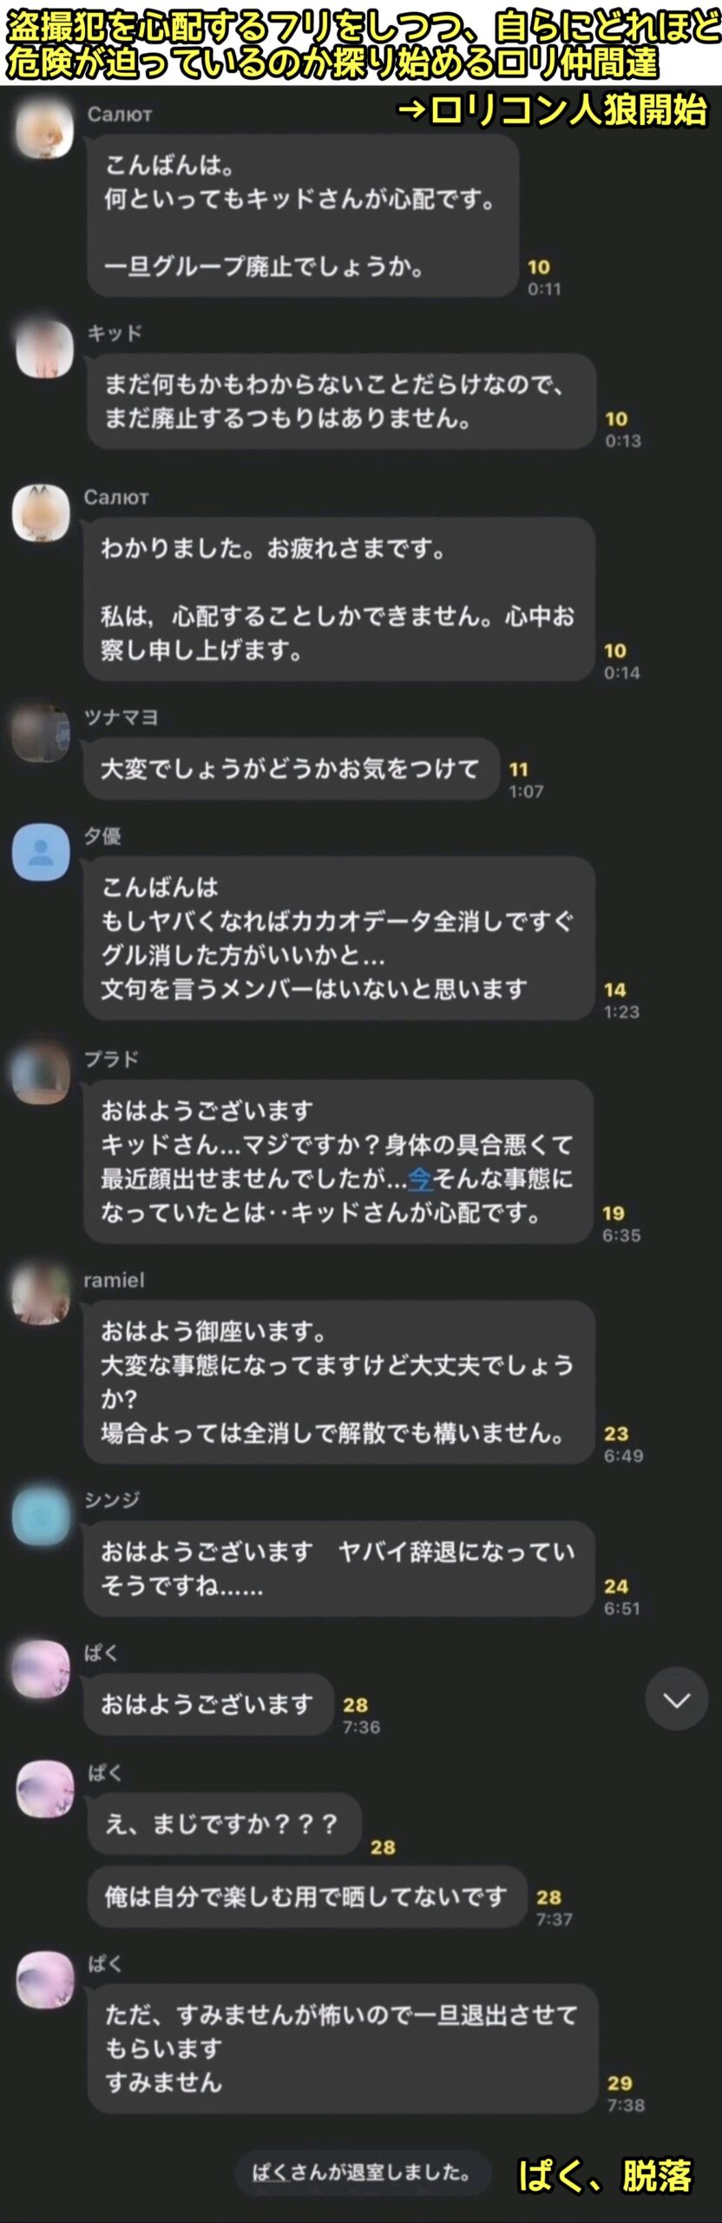
Task: Open プラド's profile avatar
Action: pyautogui.click(x=41, y=1074)
